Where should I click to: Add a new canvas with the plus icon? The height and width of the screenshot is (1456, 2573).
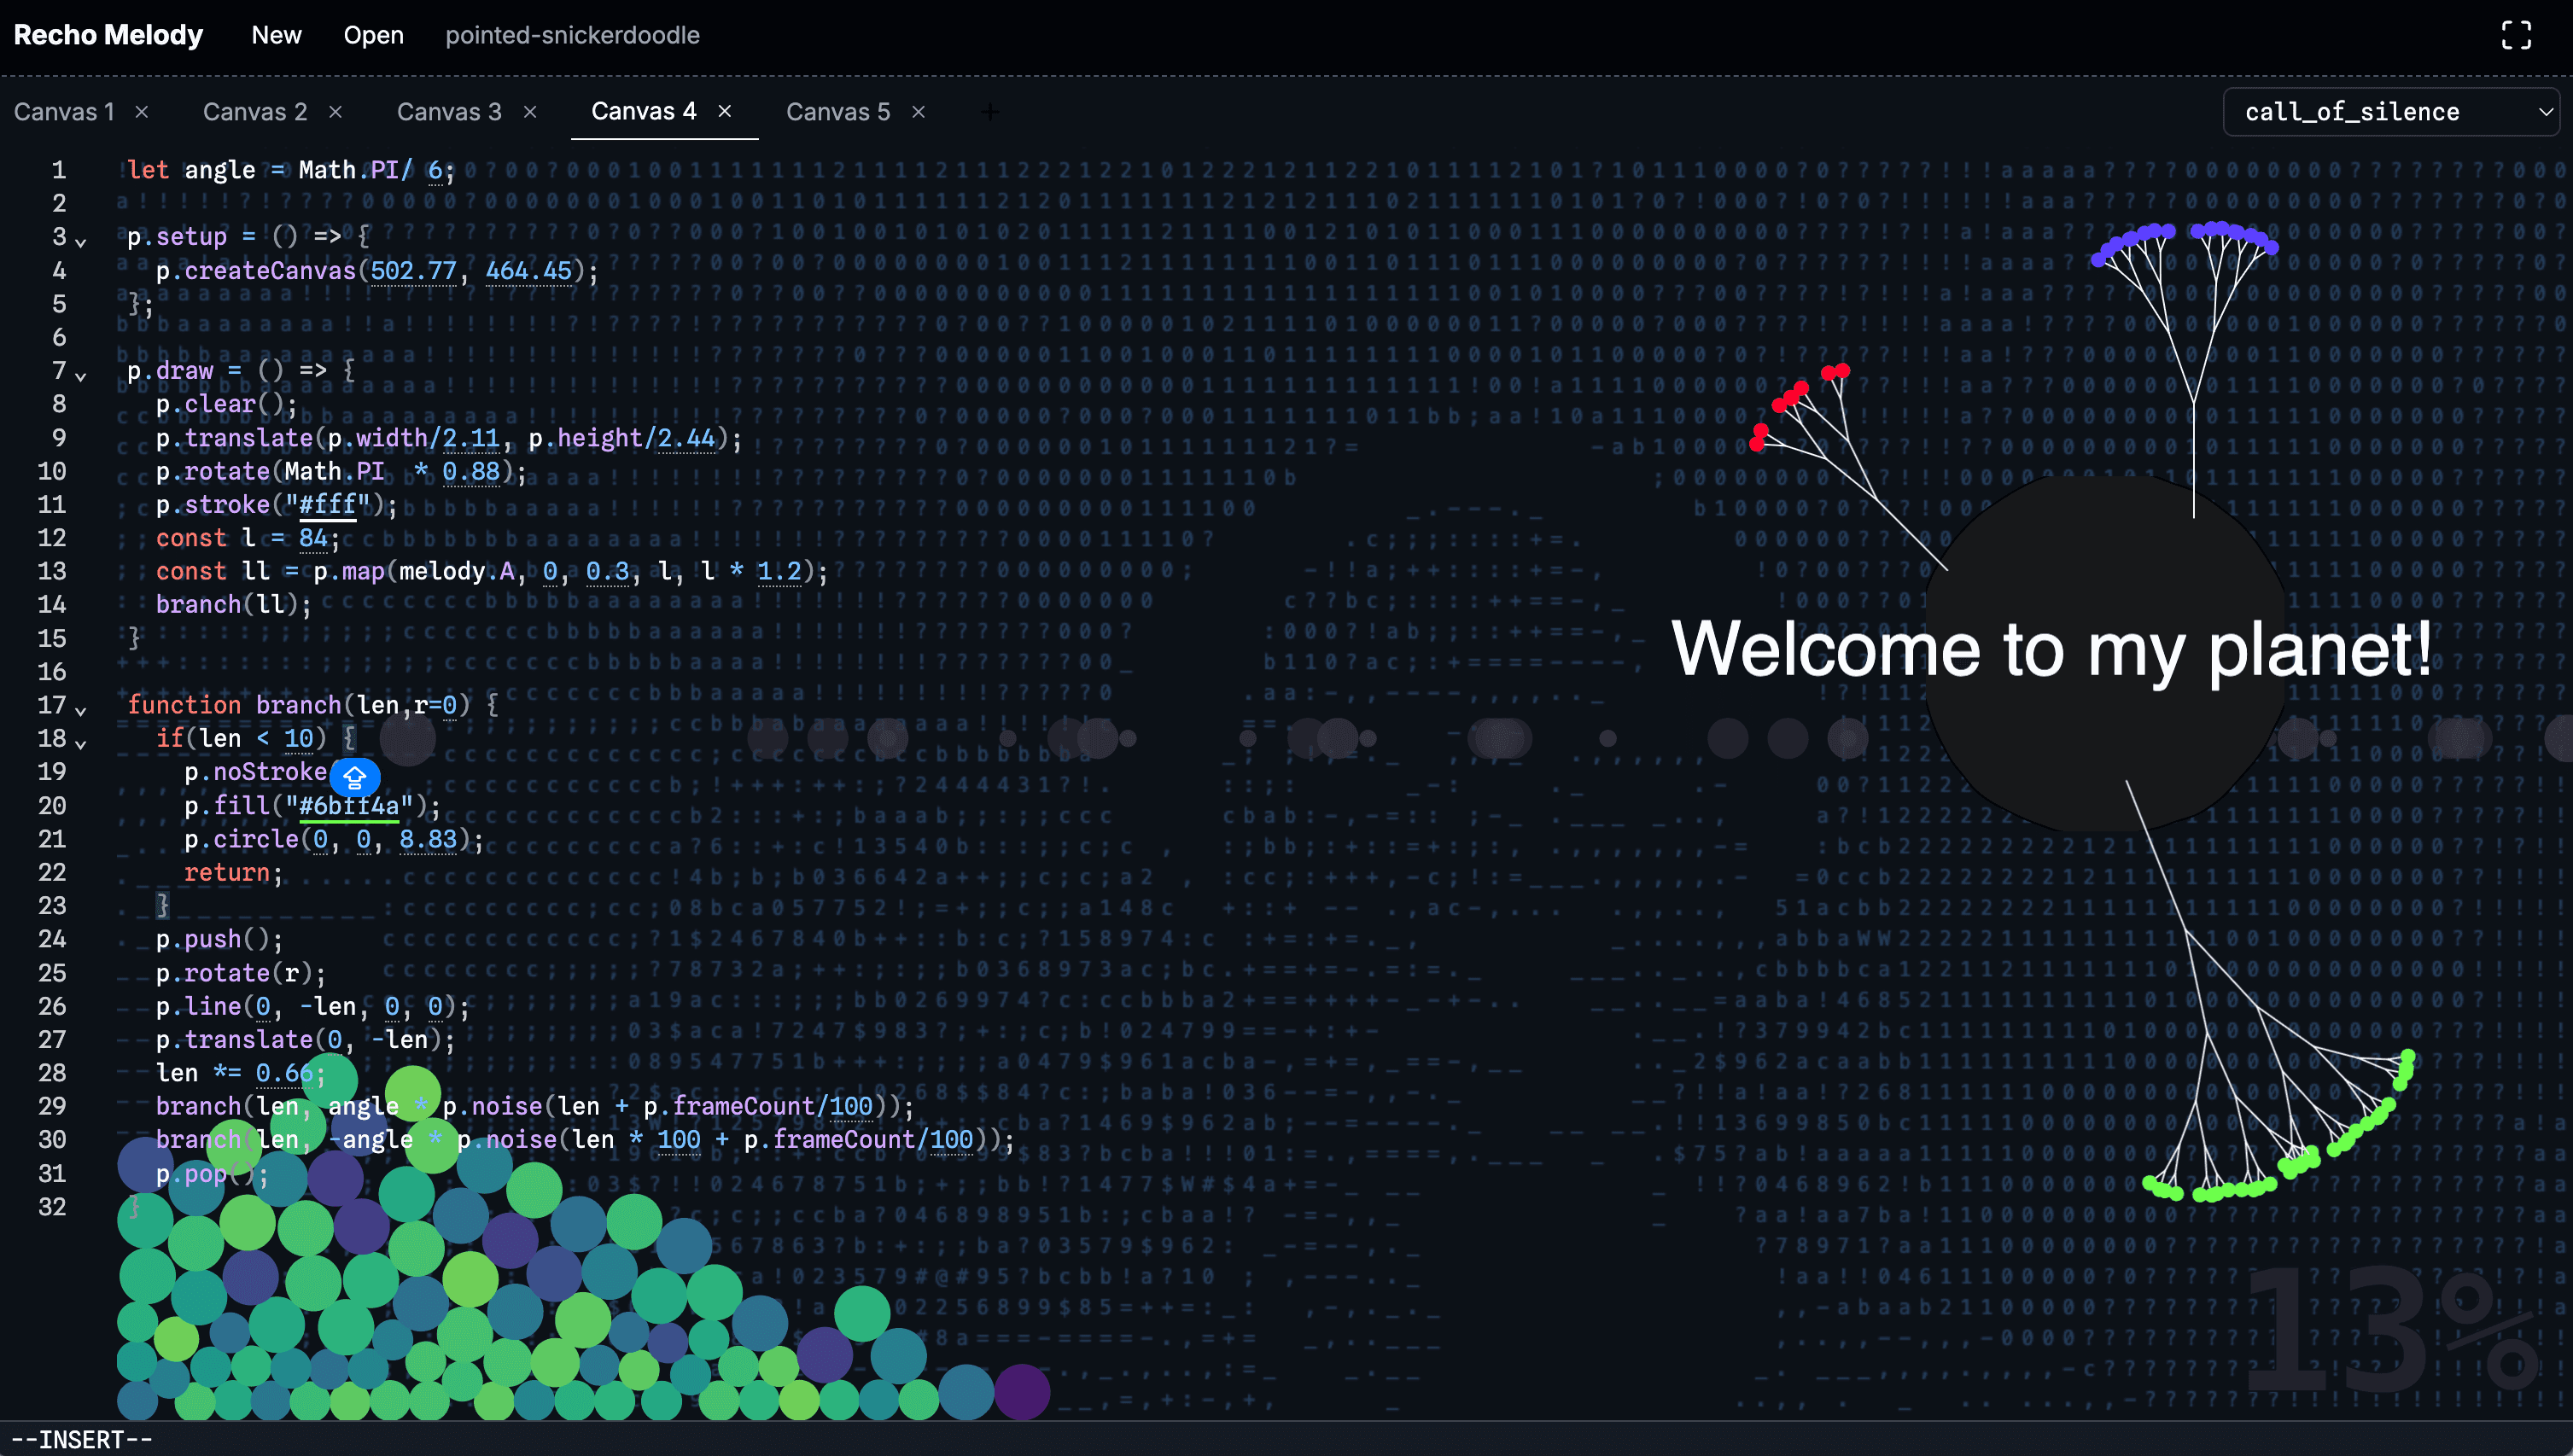[x=989, y=112]
